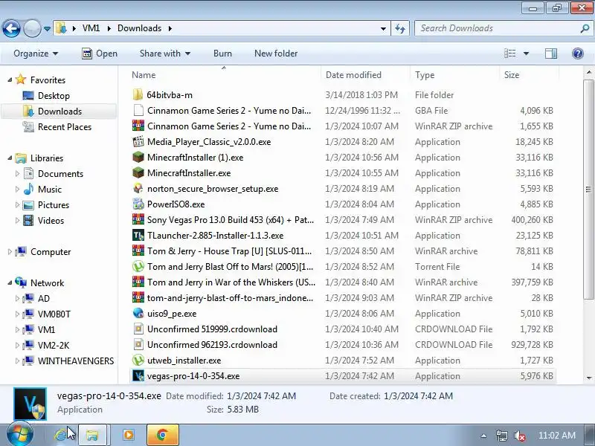Expand the Computer node

10,252
